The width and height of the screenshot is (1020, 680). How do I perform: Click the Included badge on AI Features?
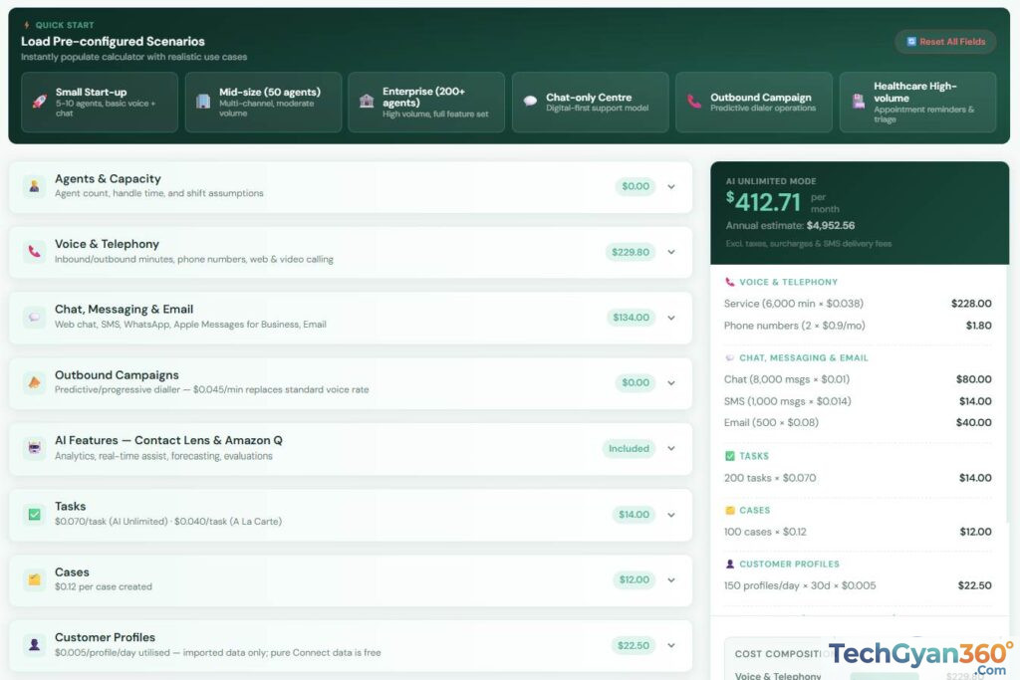click(630, 449)
